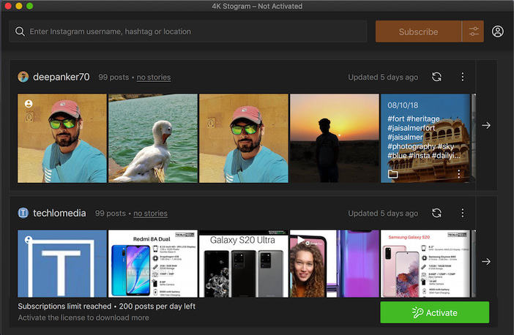Viewport: 514px width, 335px height.
Task: Open techlomedia profile avatar
Action: [x=23, y=213]
